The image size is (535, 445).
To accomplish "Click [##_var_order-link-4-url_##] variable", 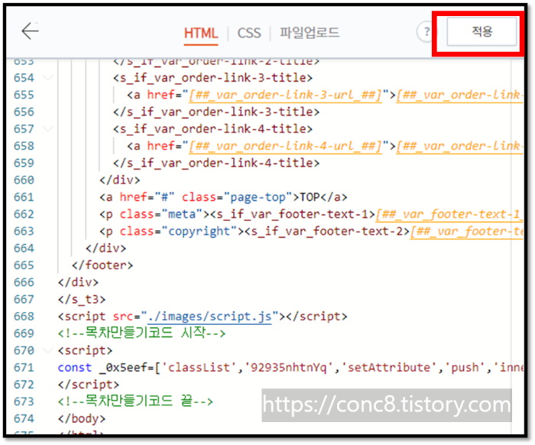I will (285, 146).
